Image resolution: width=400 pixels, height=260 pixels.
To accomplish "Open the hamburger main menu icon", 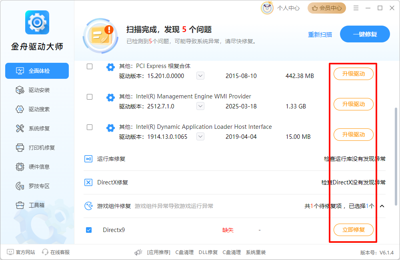I will 356,8.
